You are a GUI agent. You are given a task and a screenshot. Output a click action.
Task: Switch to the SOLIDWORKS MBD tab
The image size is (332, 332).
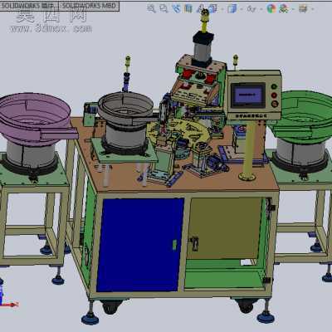click(89, 6)
